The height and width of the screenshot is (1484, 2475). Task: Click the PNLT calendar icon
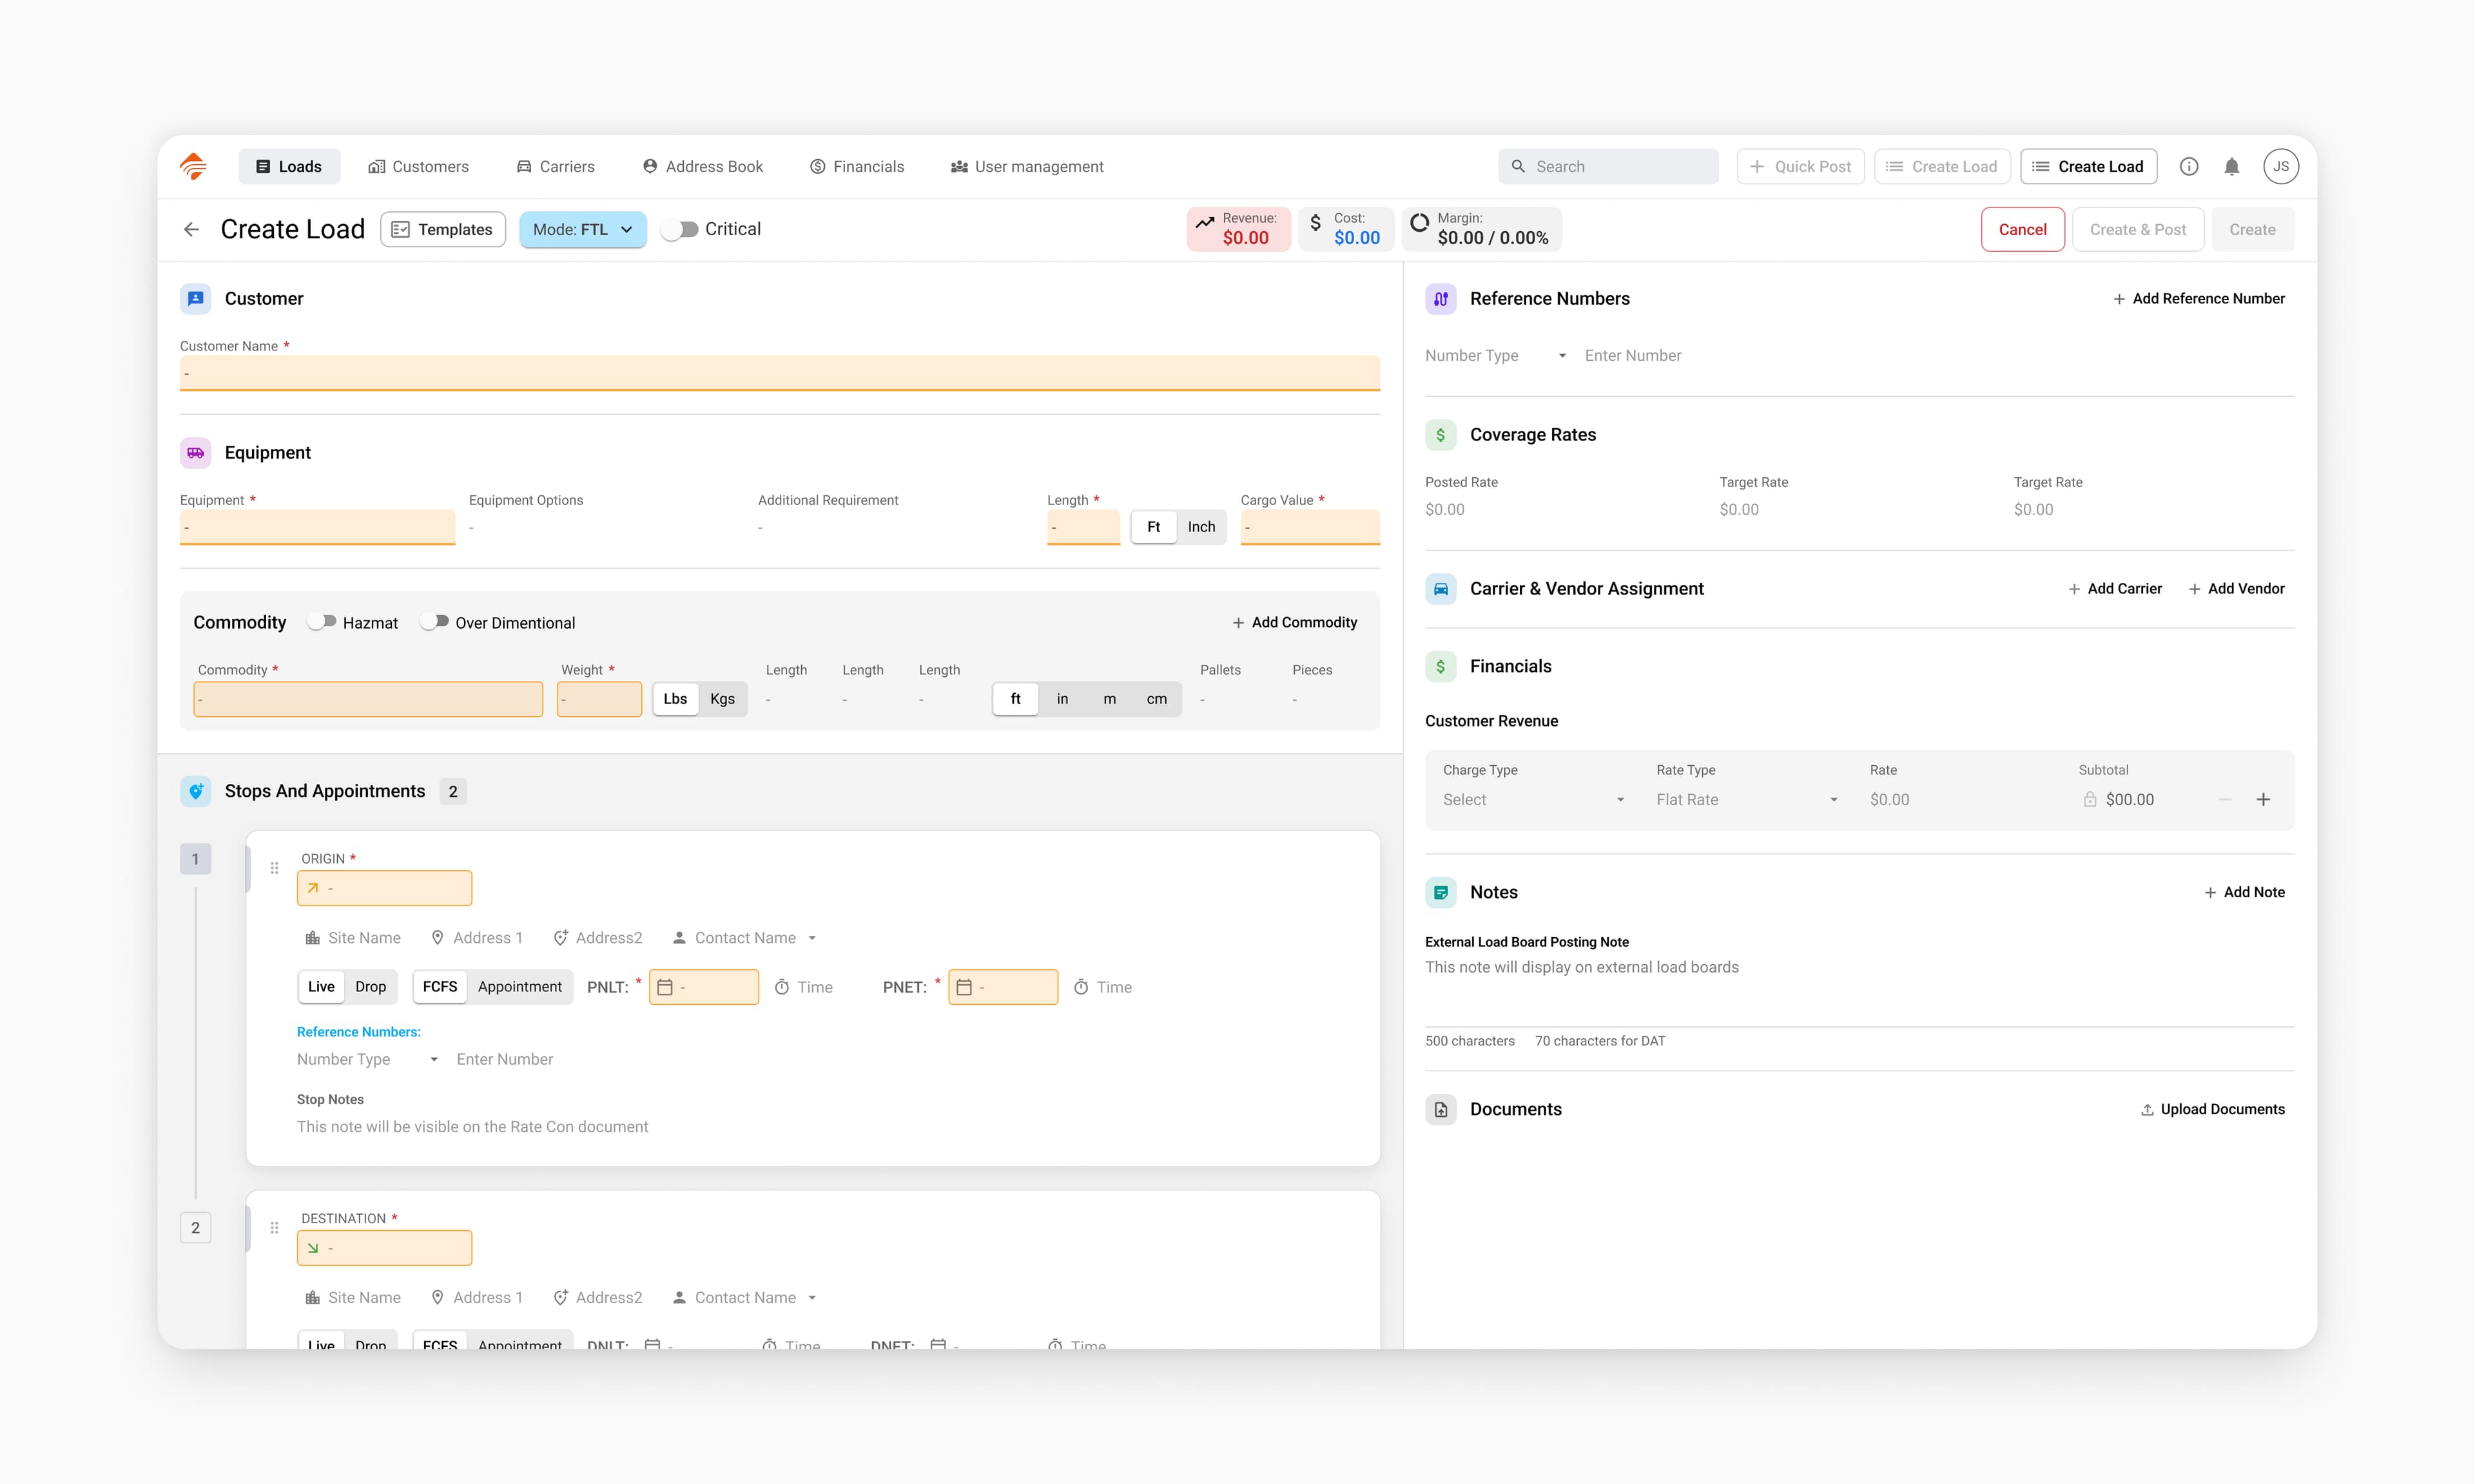[665, 987]
